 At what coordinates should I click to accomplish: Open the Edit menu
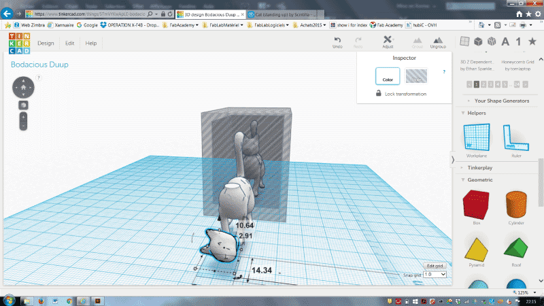click(x=70, y=43)
